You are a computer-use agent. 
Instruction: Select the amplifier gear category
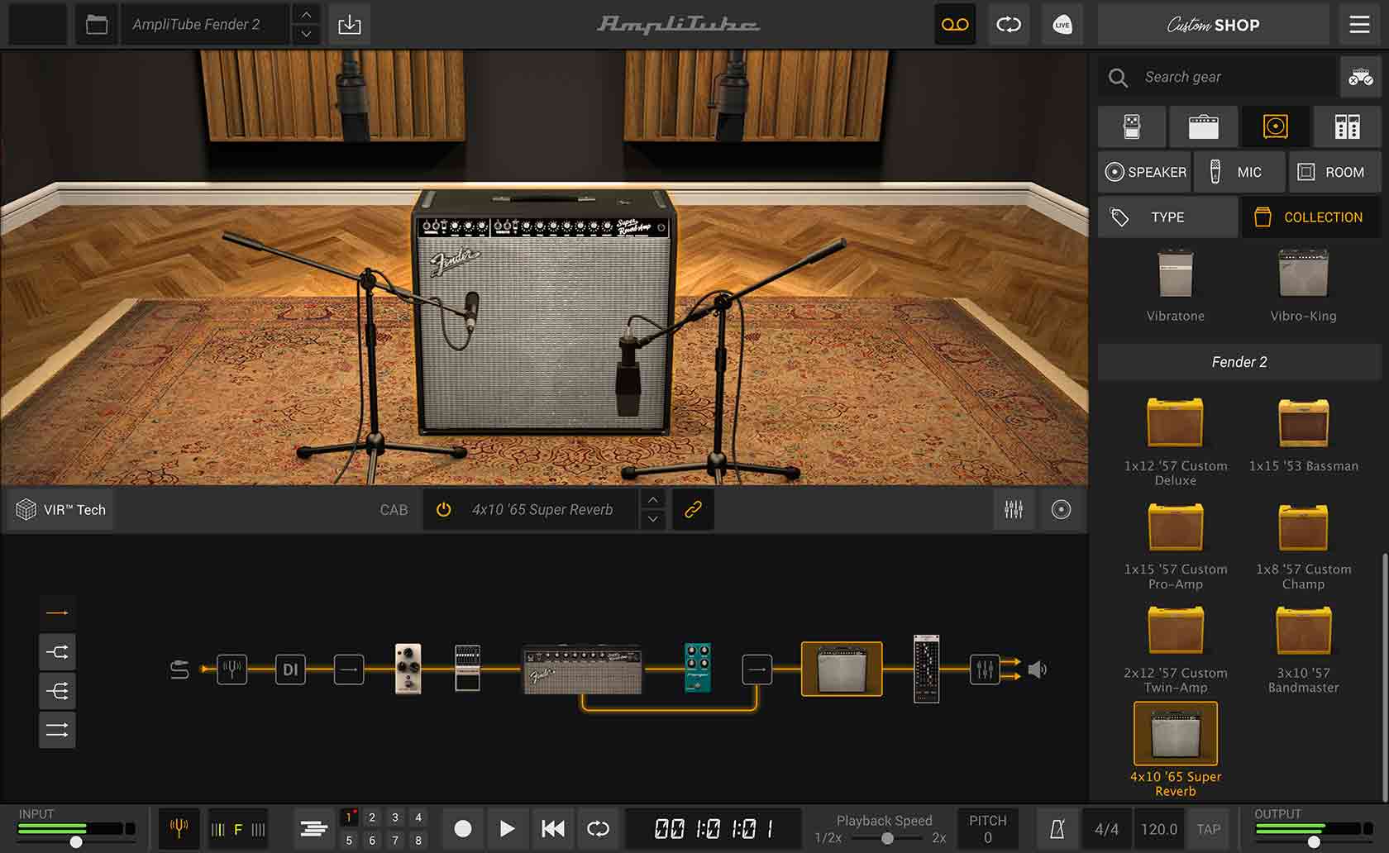[1203, 126]
